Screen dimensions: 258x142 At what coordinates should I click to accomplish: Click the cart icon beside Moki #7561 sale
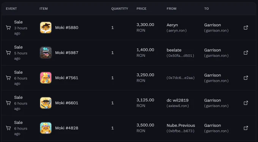(x=8, y=78)
